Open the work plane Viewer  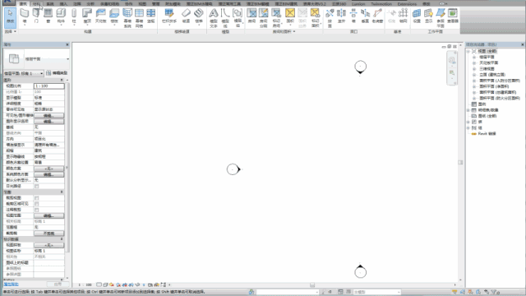coord(453,16)
